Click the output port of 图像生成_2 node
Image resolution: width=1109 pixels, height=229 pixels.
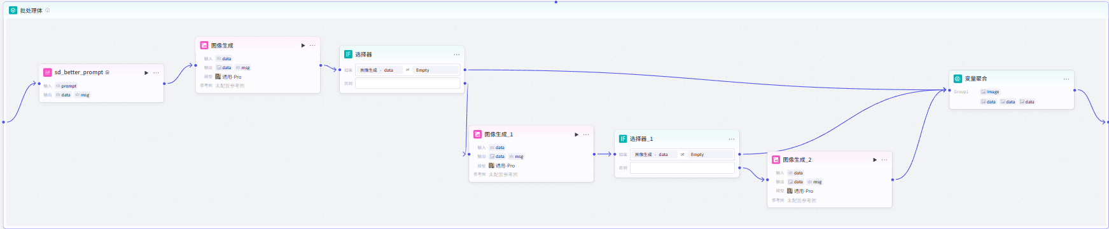tap(893, 180)
